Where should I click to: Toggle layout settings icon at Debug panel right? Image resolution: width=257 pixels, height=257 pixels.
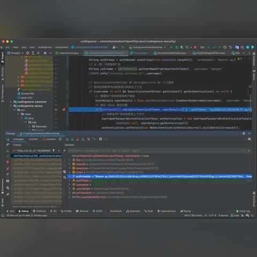point(250,139)
